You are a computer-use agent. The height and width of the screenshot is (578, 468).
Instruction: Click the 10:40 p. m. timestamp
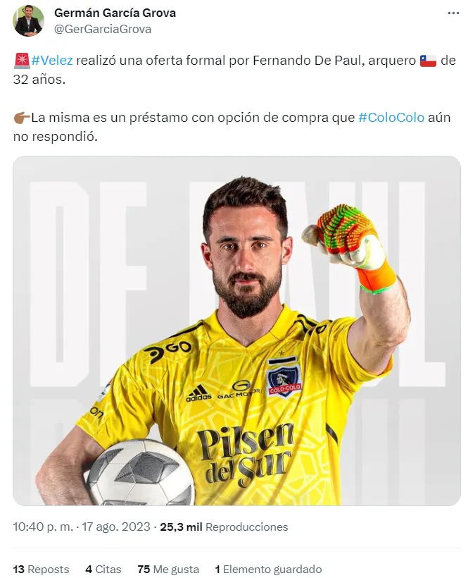coord(43,527)
